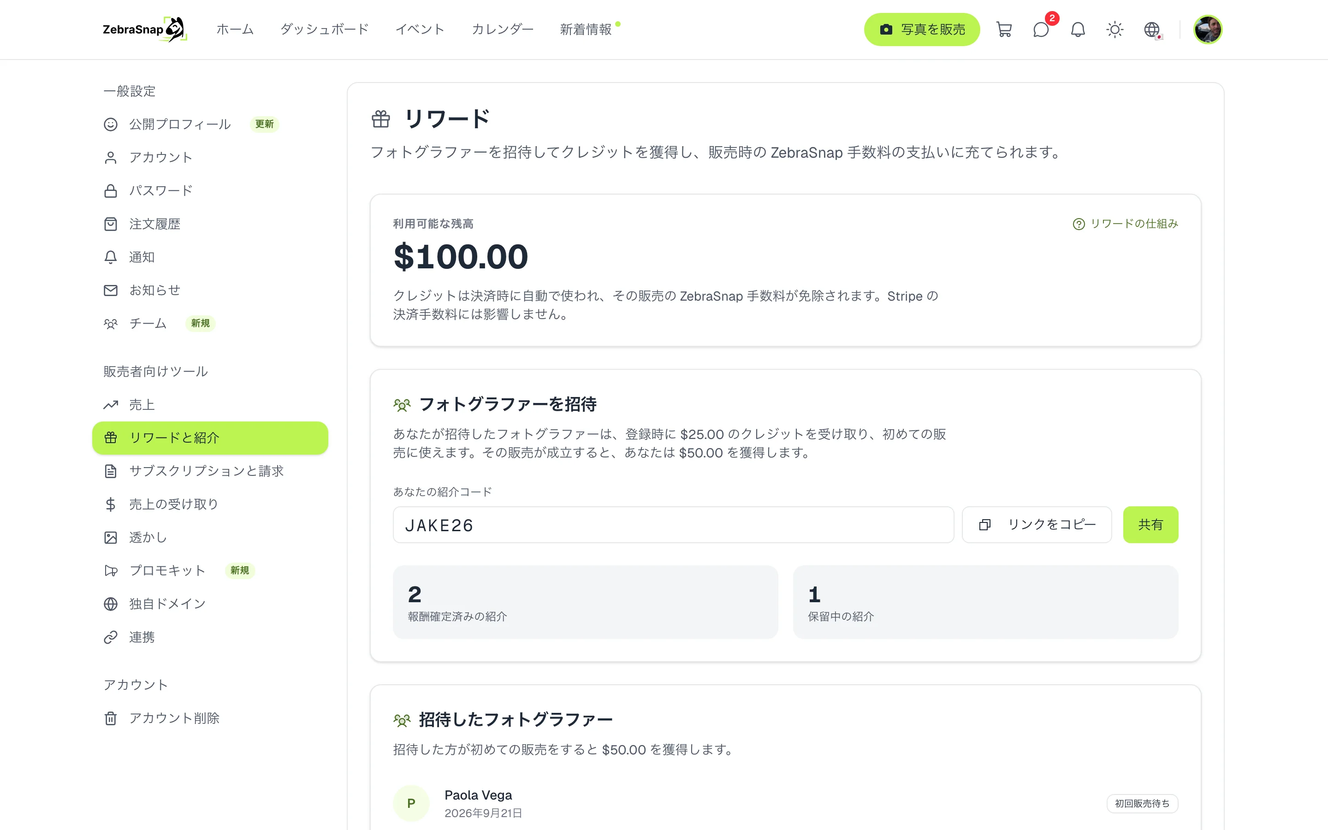This screenshot has width=1328, height=830.
Task: Click the 更新 badge beside 公開プロフィール
Action: coord(264,125)
